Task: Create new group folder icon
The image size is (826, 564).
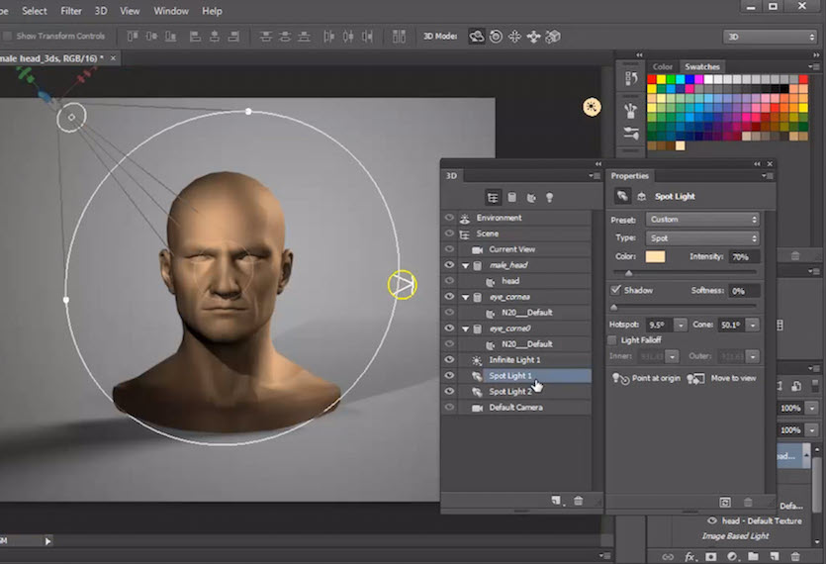Action: click(753, 557)
